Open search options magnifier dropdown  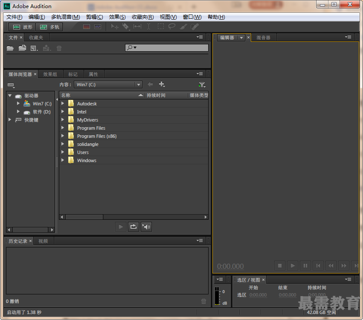tap(132, 48)
